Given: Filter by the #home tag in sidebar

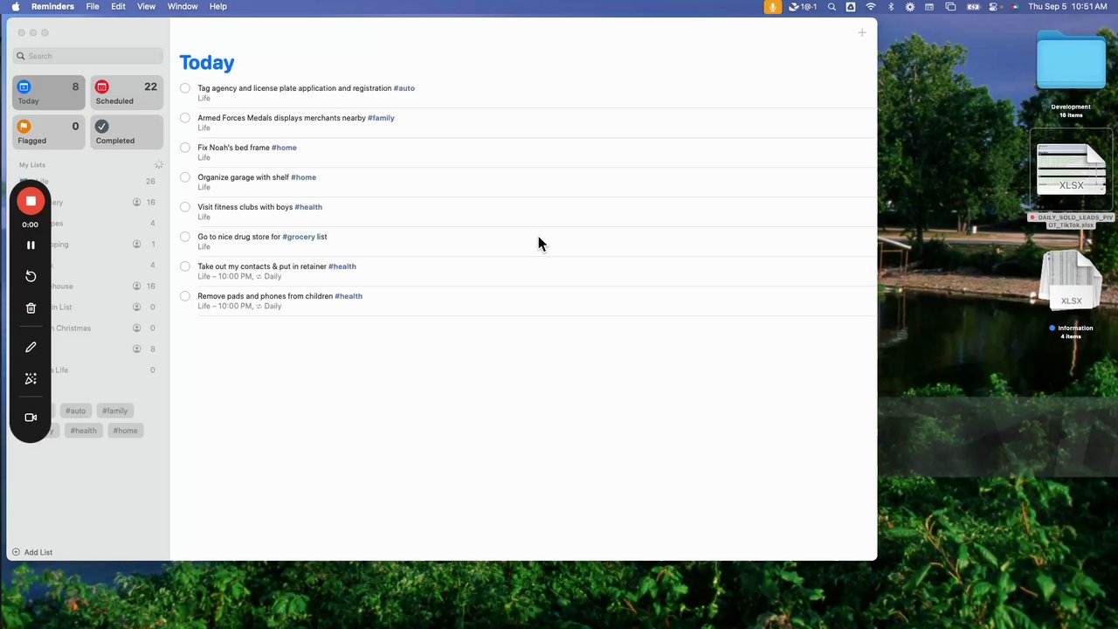Looking at the screenshot, I should pos(125,431).
